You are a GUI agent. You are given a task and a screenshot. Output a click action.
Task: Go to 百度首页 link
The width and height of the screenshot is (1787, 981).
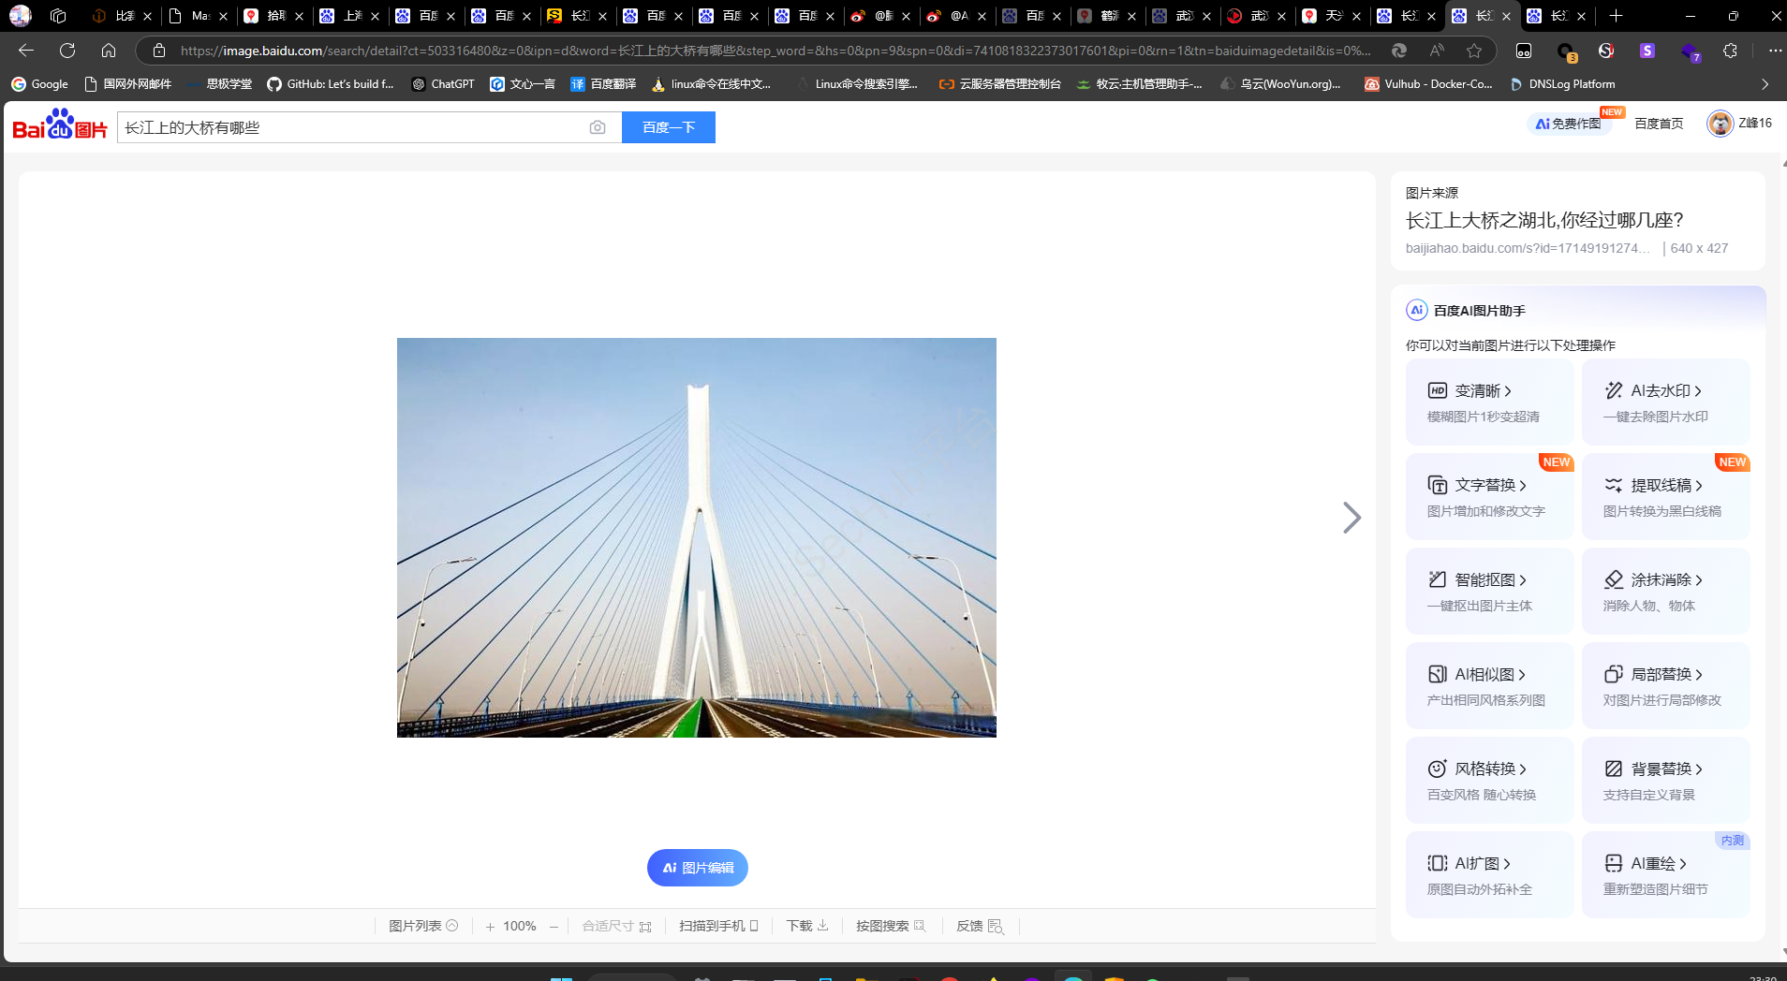[x=1659, y=124]
